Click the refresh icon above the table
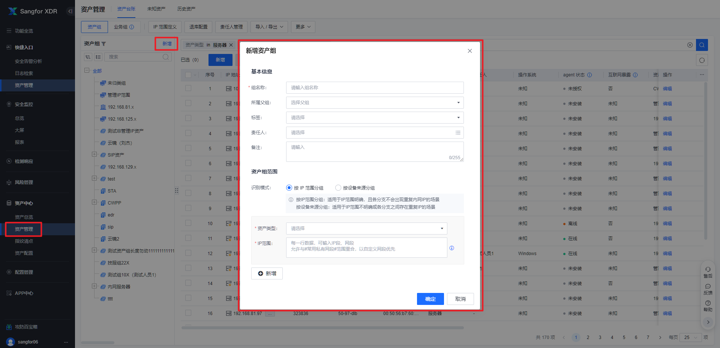 pyautogui.click(x=702, y=60)
